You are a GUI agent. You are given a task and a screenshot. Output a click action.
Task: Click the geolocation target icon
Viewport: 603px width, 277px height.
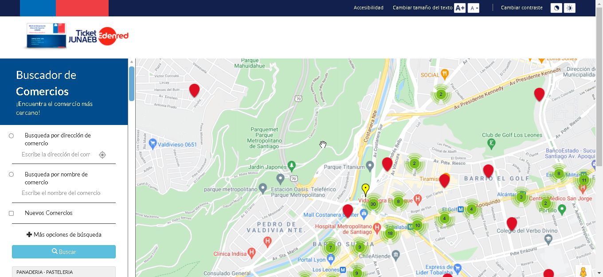(102, 155)
